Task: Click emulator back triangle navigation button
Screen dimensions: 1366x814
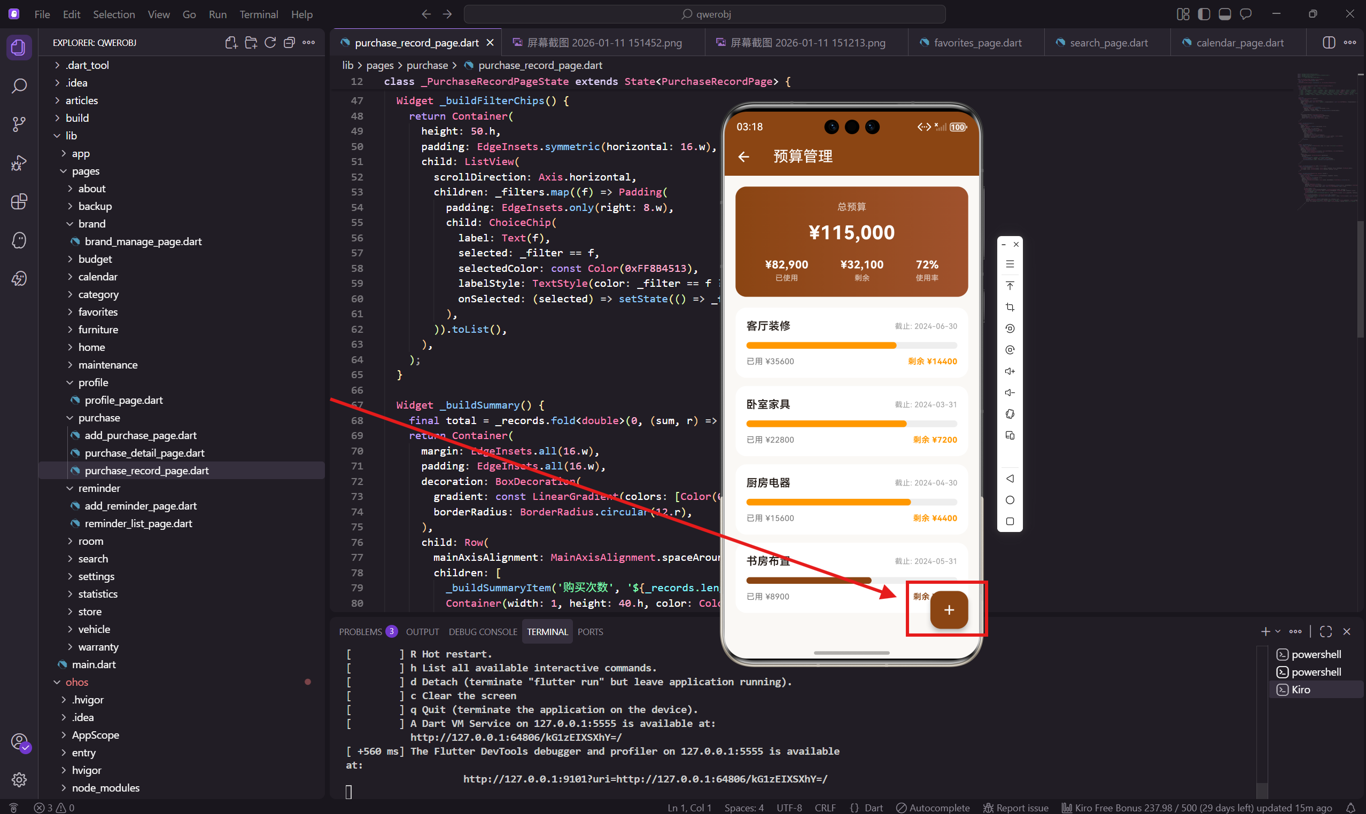Action: tap(1010, 479)
